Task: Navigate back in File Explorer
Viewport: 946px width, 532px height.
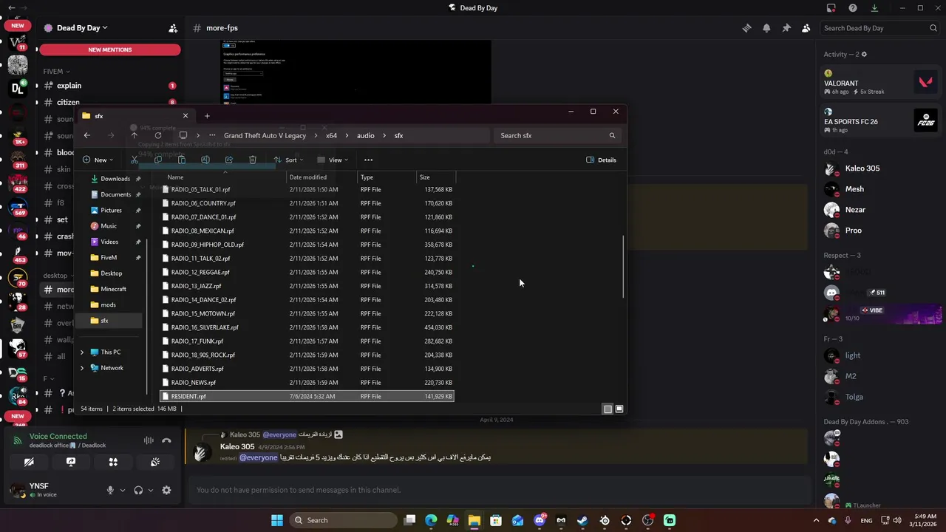Action: pyautogui.click(x=87, y=135)
